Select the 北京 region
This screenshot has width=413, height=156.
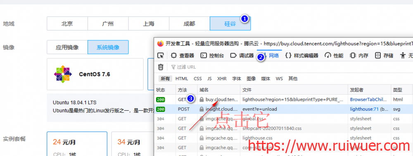click(x=67, y=23)
